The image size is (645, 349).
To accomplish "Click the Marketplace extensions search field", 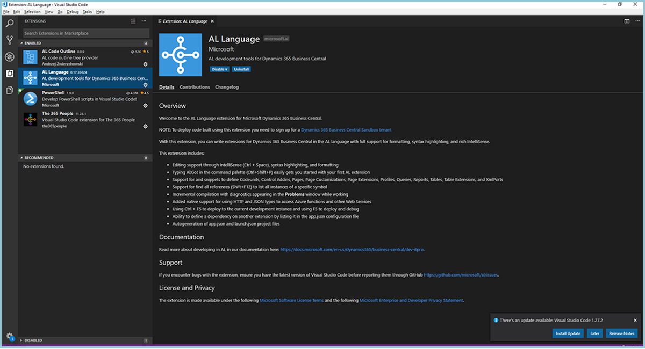I will click(x=86, y=33).
